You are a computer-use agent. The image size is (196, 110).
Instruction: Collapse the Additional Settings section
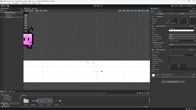tap(151, 43)
